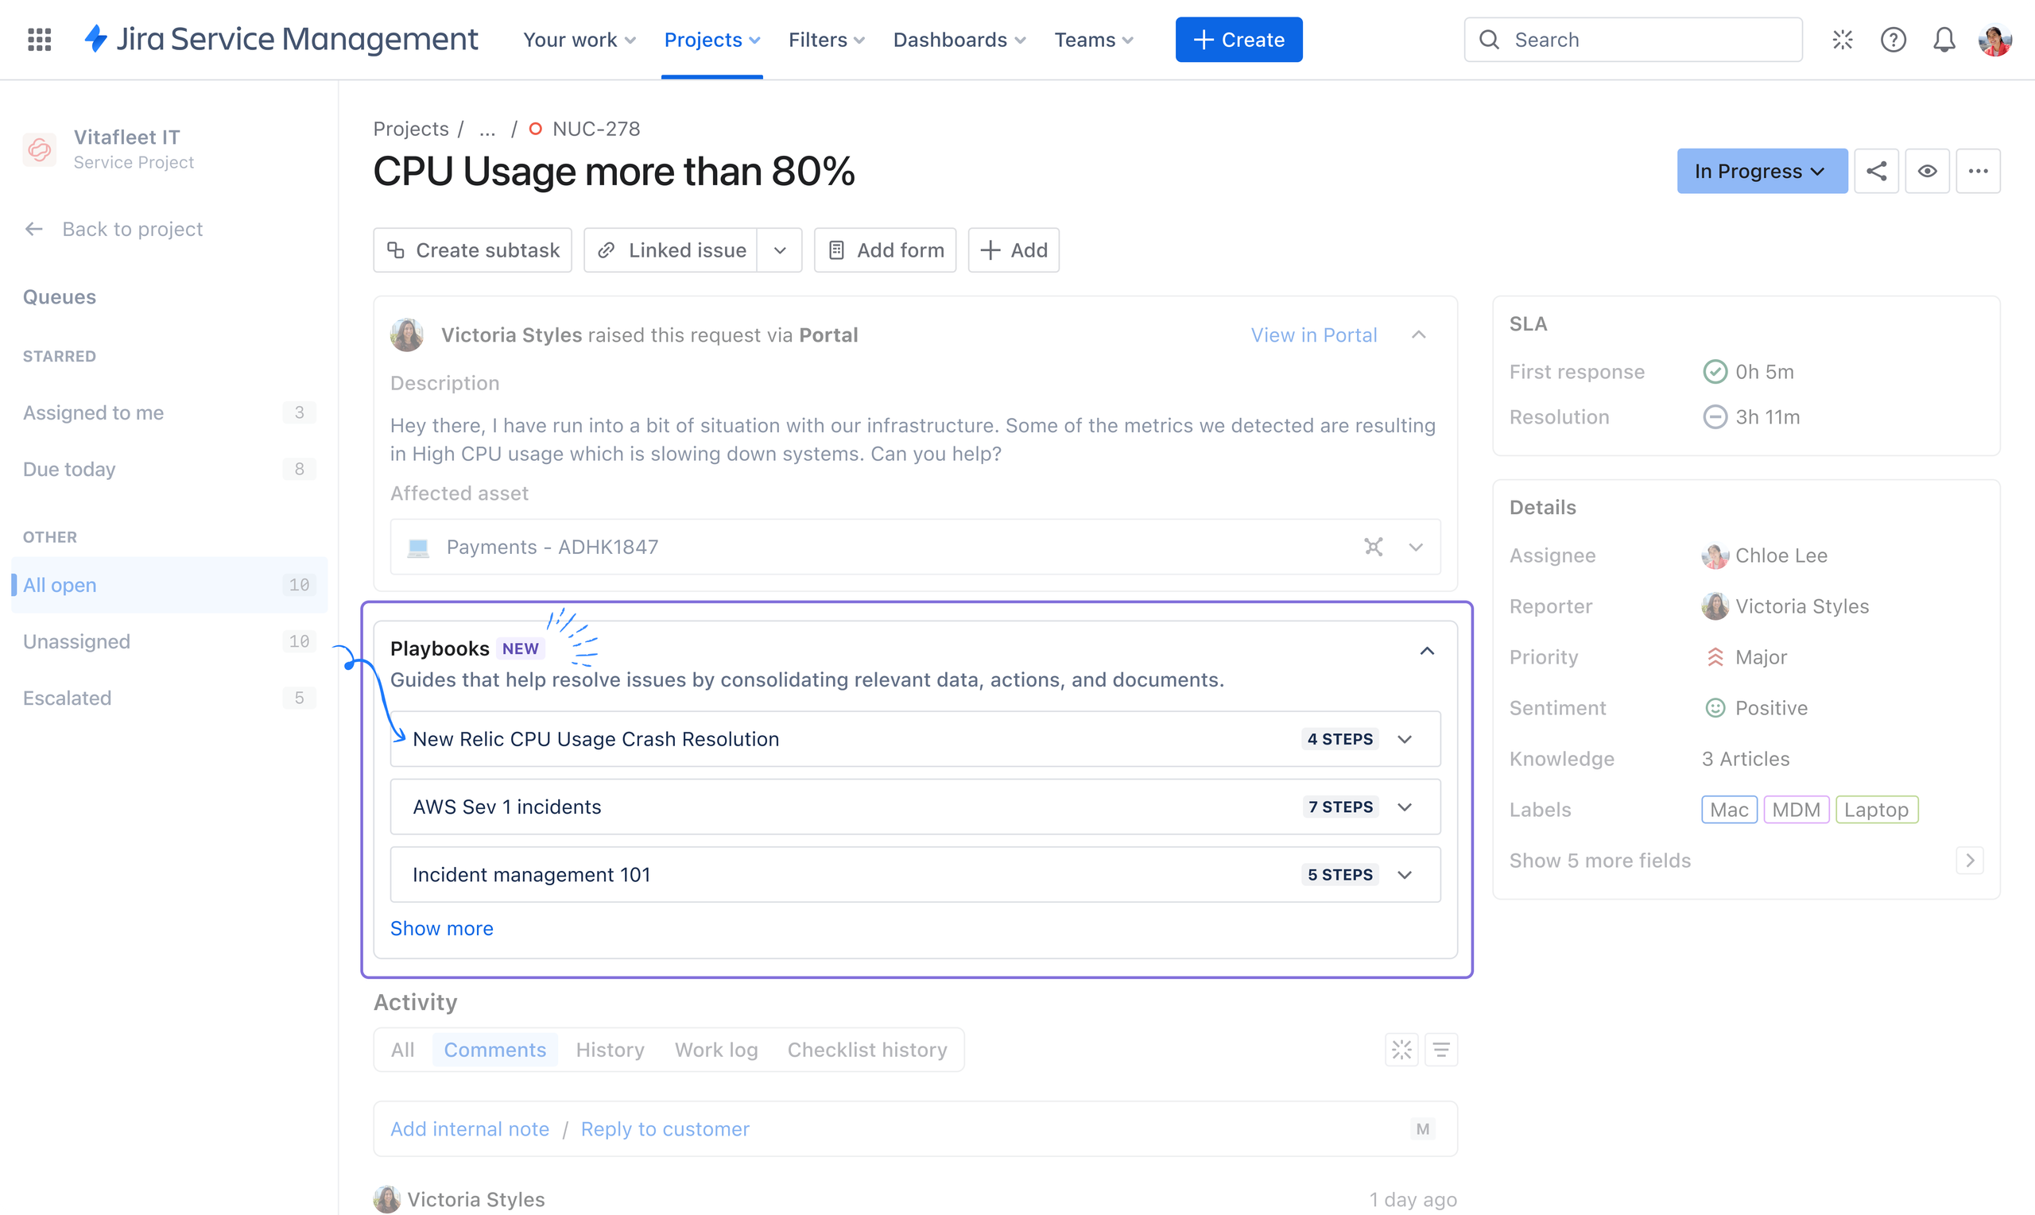Expand the Linked issue dropdown arrow
The width and height of the screenshot is (2035, 1215).
tap(779, 250)
